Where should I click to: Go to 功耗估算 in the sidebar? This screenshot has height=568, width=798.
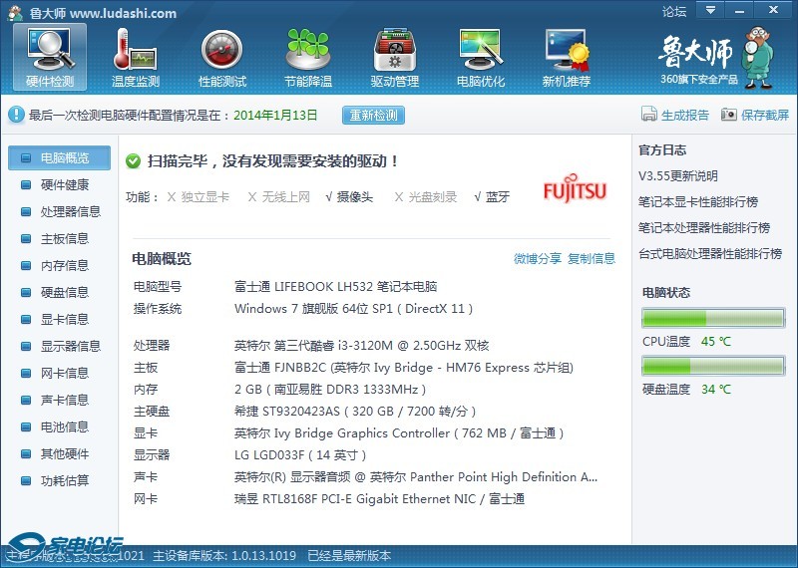click(64, 480)
